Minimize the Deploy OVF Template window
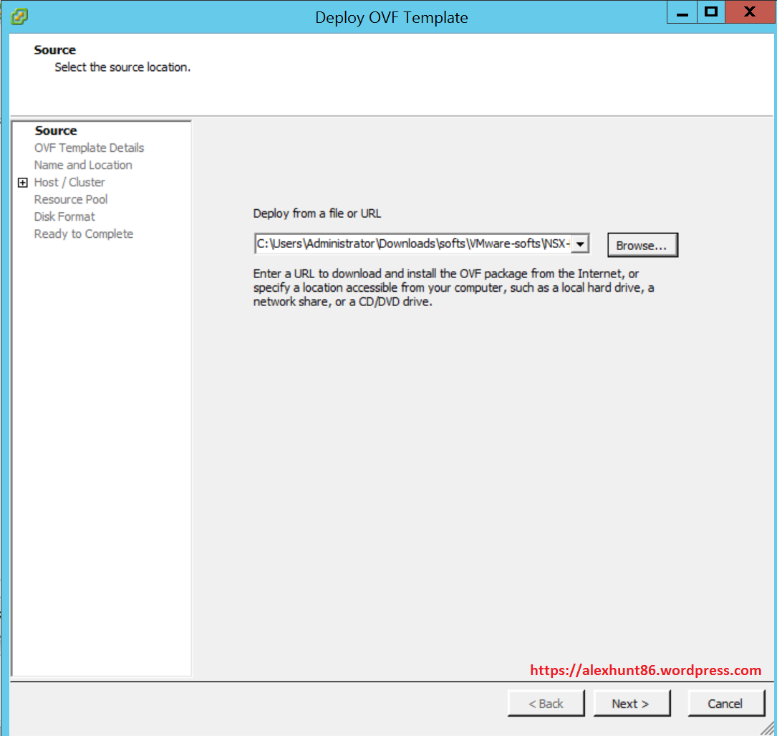The image size is (777, 736). [x=682, y=12]
